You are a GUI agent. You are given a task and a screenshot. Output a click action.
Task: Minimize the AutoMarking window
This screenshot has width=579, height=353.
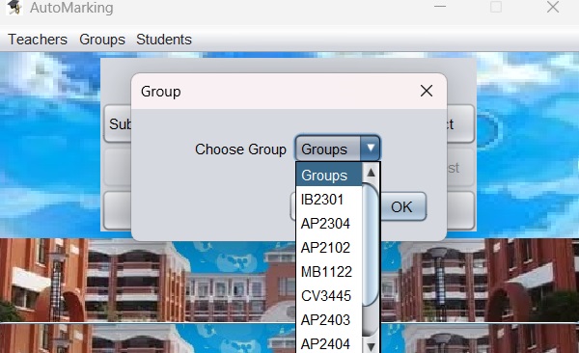440,7
